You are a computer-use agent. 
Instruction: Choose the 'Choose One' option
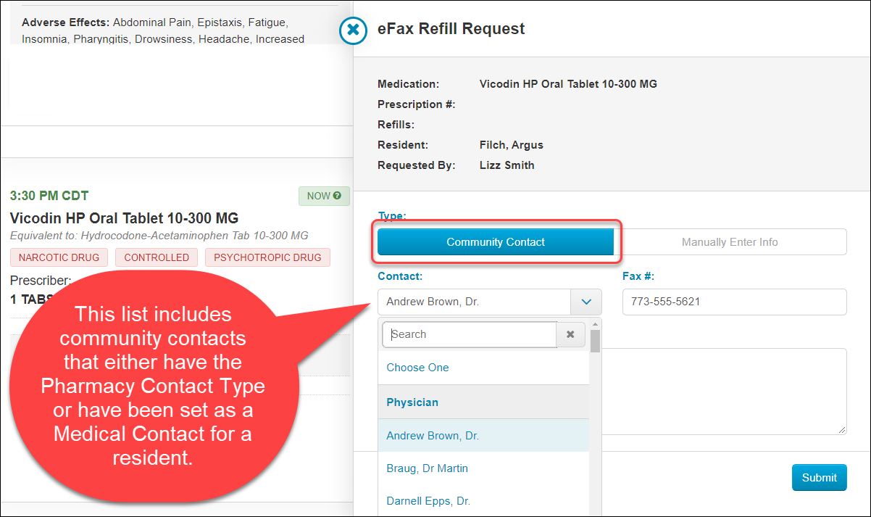tap(483, 368)
